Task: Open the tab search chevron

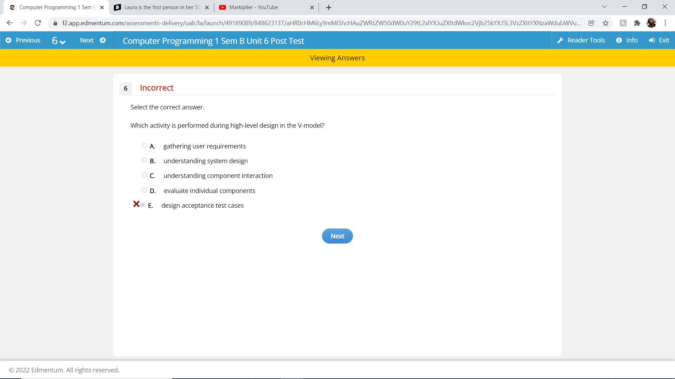Action: 604,7
